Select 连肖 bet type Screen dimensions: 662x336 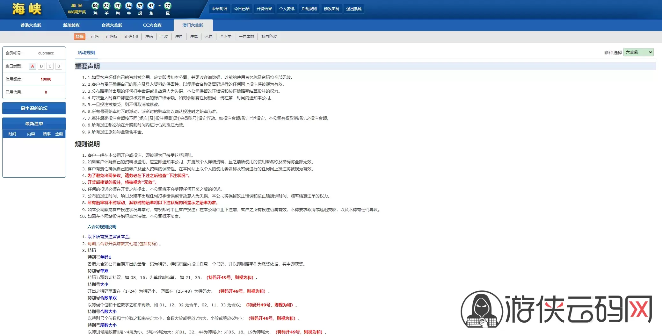(x=179, y=37)
